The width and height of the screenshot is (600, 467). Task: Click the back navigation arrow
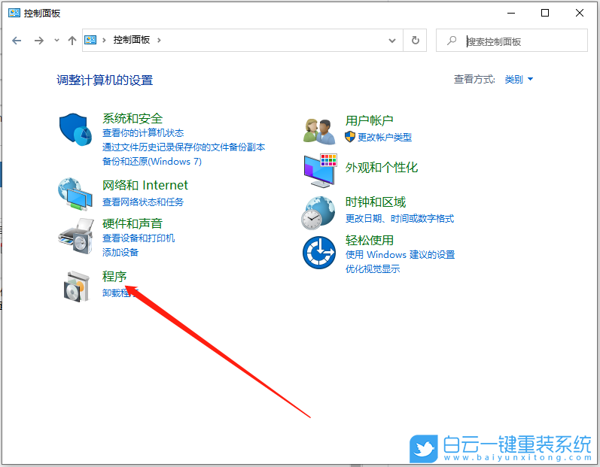coord(17,41)
